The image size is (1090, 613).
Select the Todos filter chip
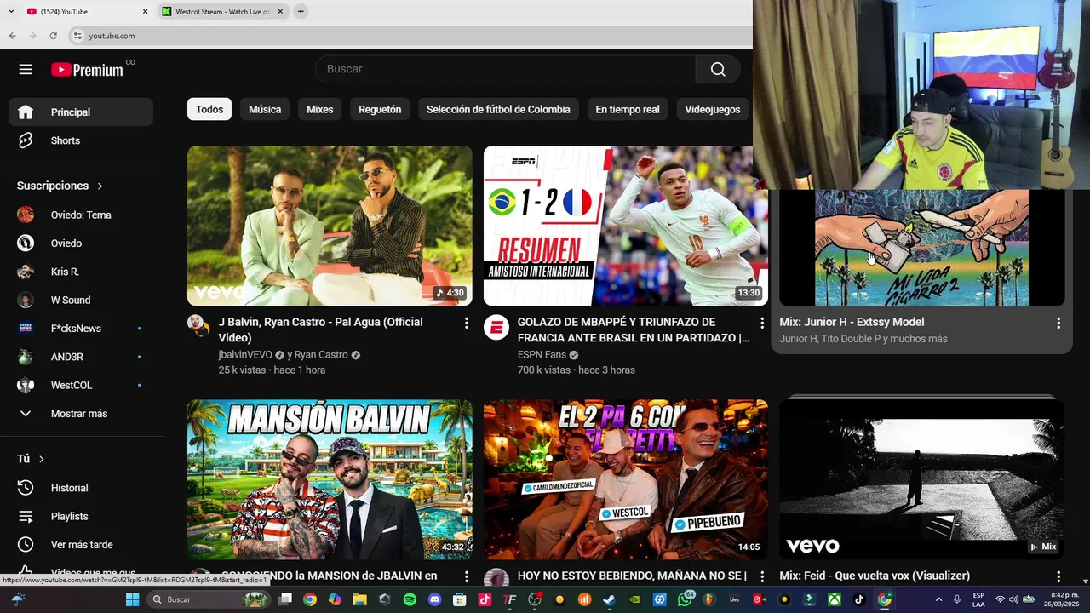pyautogui.click(x=209, y=109)
